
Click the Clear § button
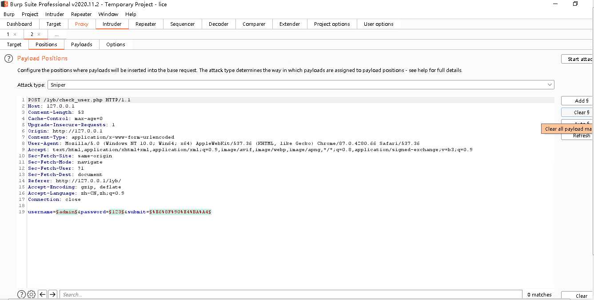577,112
